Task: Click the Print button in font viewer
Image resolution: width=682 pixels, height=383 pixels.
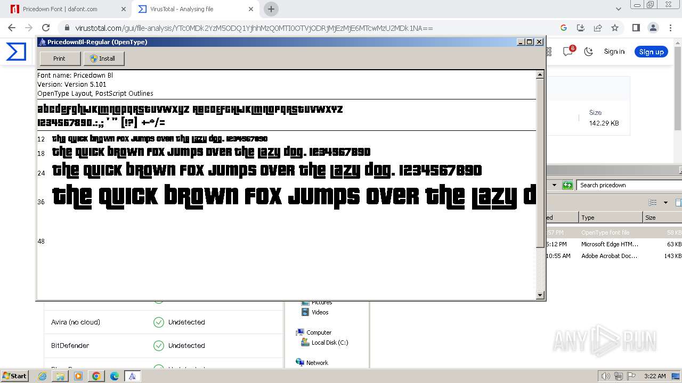Action: pos(60,59)
